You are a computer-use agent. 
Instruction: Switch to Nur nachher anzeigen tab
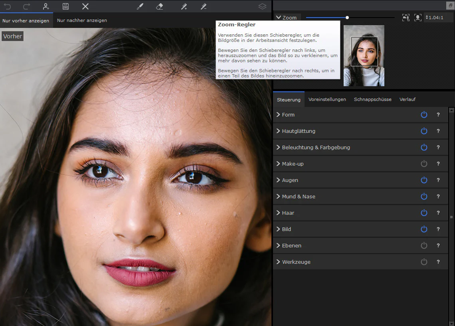coord(82,20)
